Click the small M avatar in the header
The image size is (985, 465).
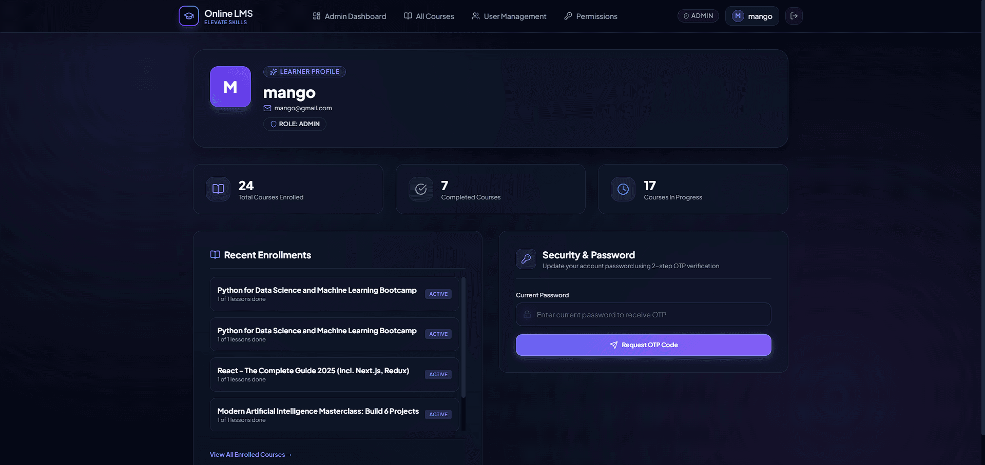(x=738, y=16)
